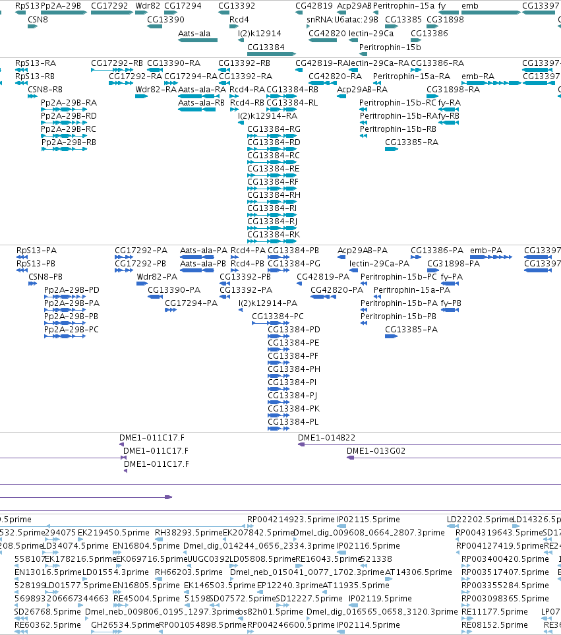The height and width of the screenshot is (635, 561).
Task: Select the lectin-29Ca gene label
Action: click(x=371, y=33)
